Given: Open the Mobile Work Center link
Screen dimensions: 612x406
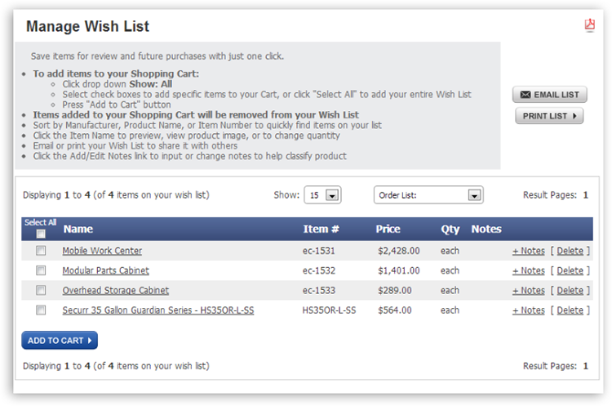Looking at the screenshot, I should click(102, 251).
